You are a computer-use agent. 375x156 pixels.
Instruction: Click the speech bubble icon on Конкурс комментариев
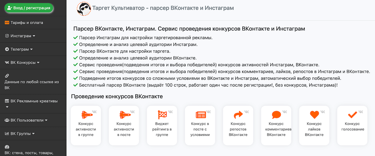tap(277, 115)
